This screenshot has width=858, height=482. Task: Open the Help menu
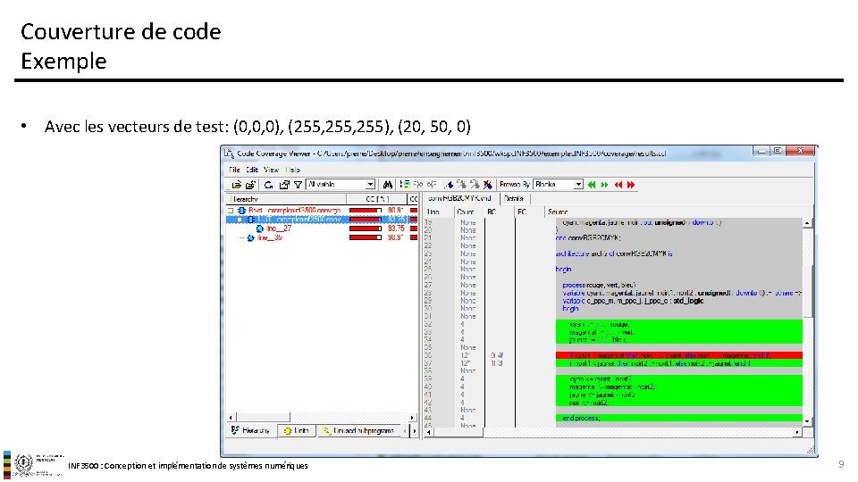tap(293, 170)
